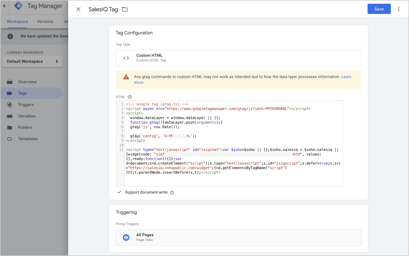
Task: Switch to the Workspace tab
Action: pyautogui.click(x=17, y=22)
